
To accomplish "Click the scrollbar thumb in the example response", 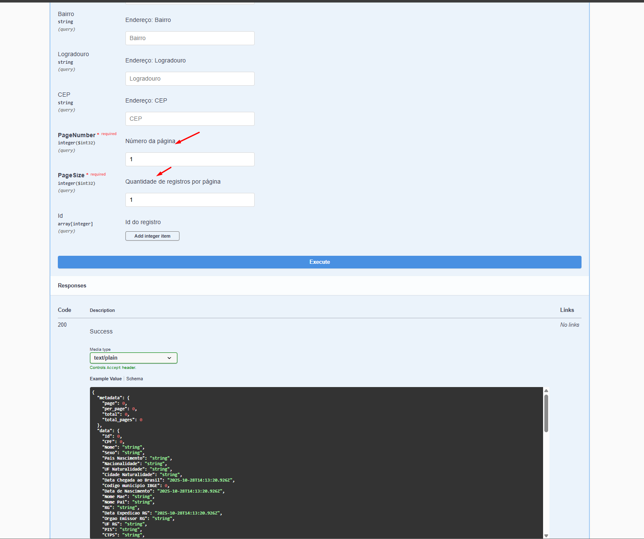I will (546, 413).
